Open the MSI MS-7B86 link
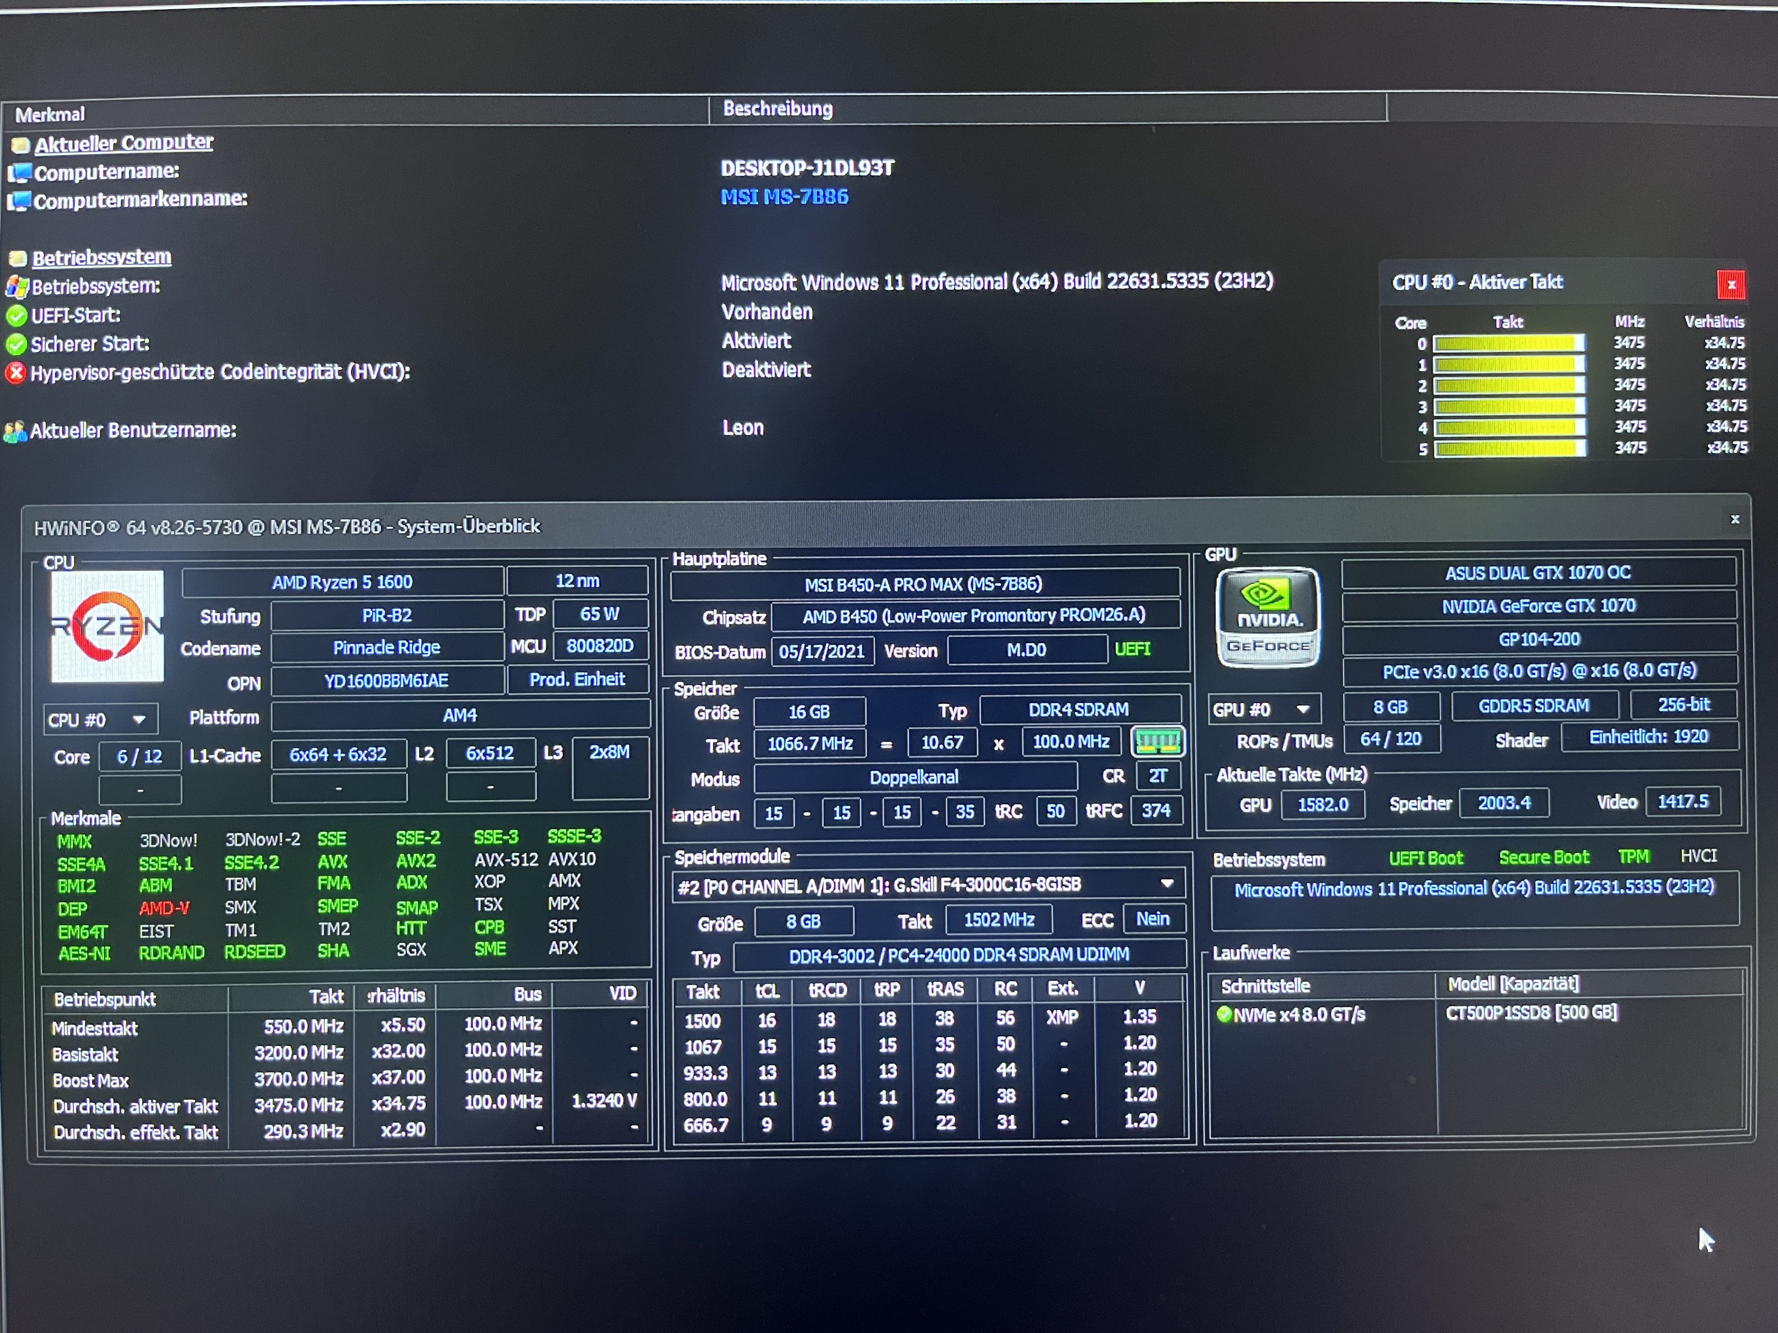Image resolution: width=1778 pixels, height=1333 pixels. (x=784, y=197)
